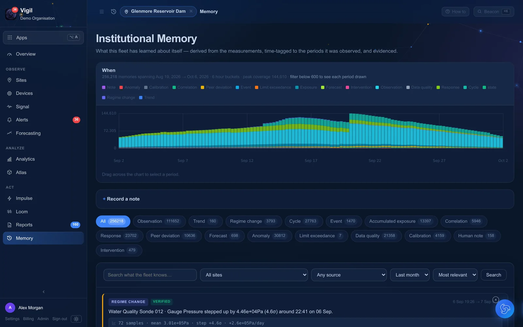Toggle Peer deviation legend entry
This screenshot has width=523, height=327.
click(x=216, y=87)
